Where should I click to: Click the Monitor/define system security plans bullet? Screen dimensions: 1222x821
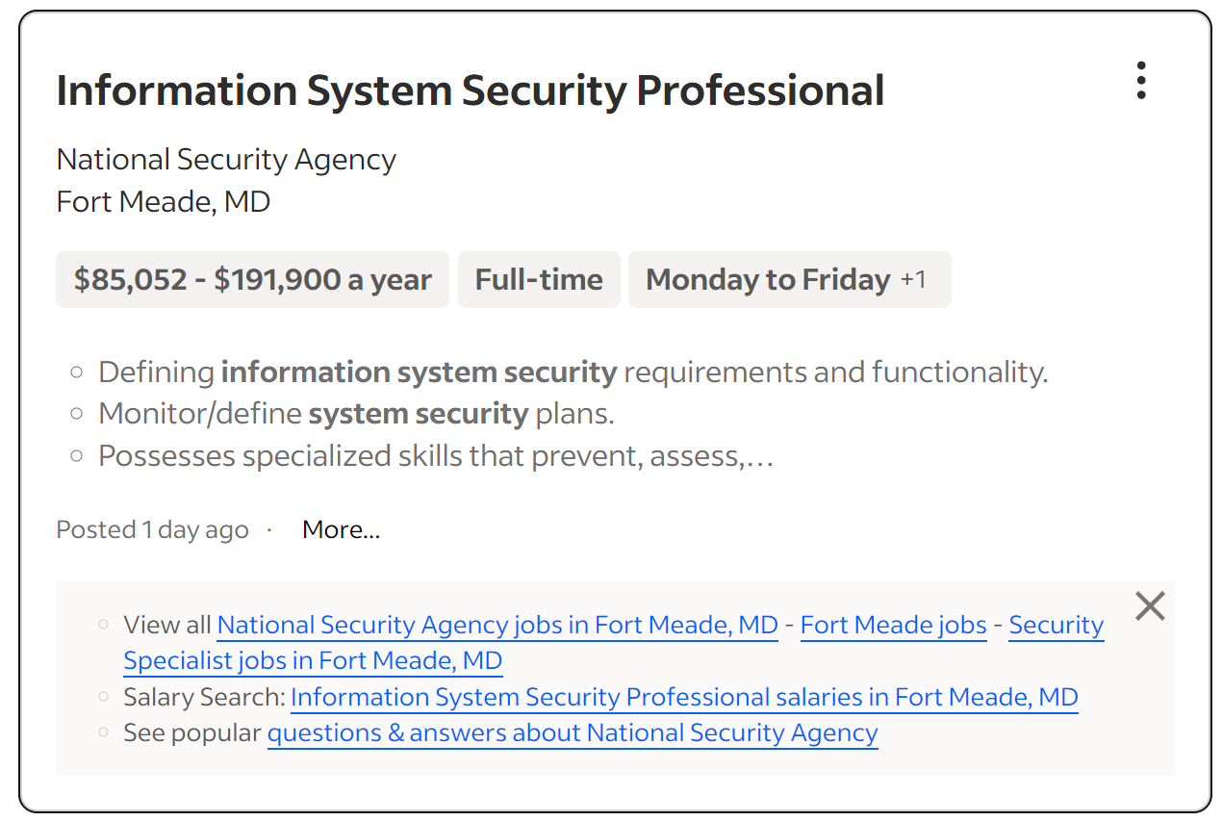coord(356,415)
